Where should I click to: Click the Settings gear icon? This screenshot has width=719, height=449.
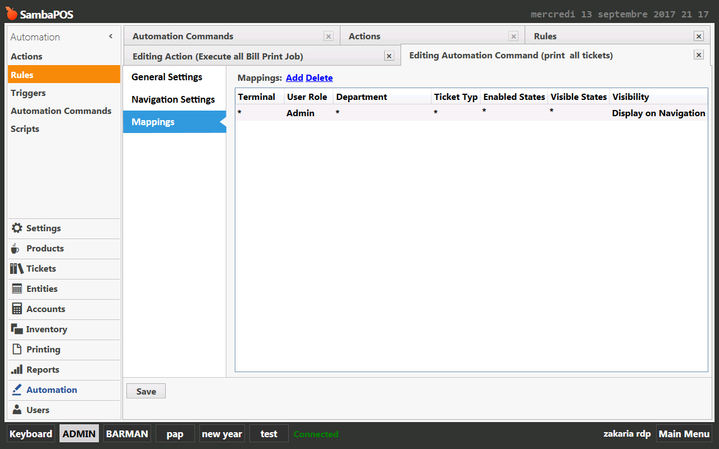(17, 228)
